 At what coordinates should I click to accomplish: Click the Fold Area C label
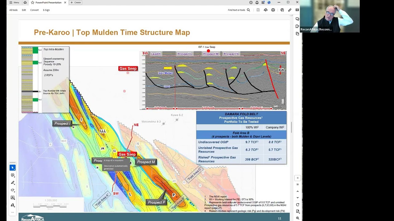point(195,174)
